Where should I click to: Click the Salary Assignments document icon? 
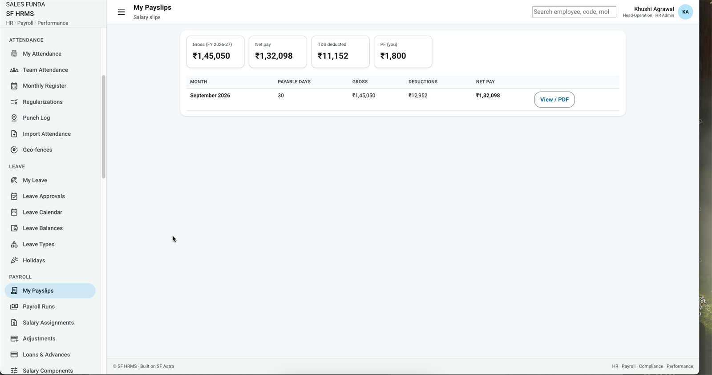click(14, 323)
